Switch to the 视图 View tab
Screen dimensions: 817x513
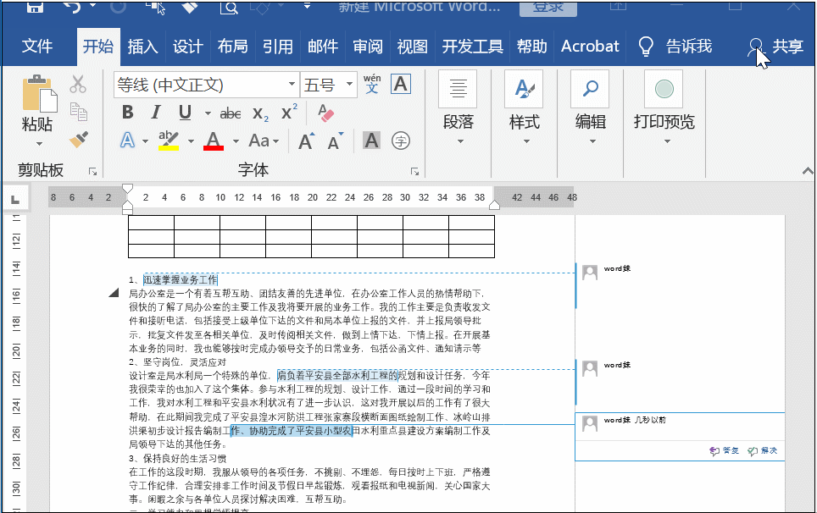(x=412, y=47)
